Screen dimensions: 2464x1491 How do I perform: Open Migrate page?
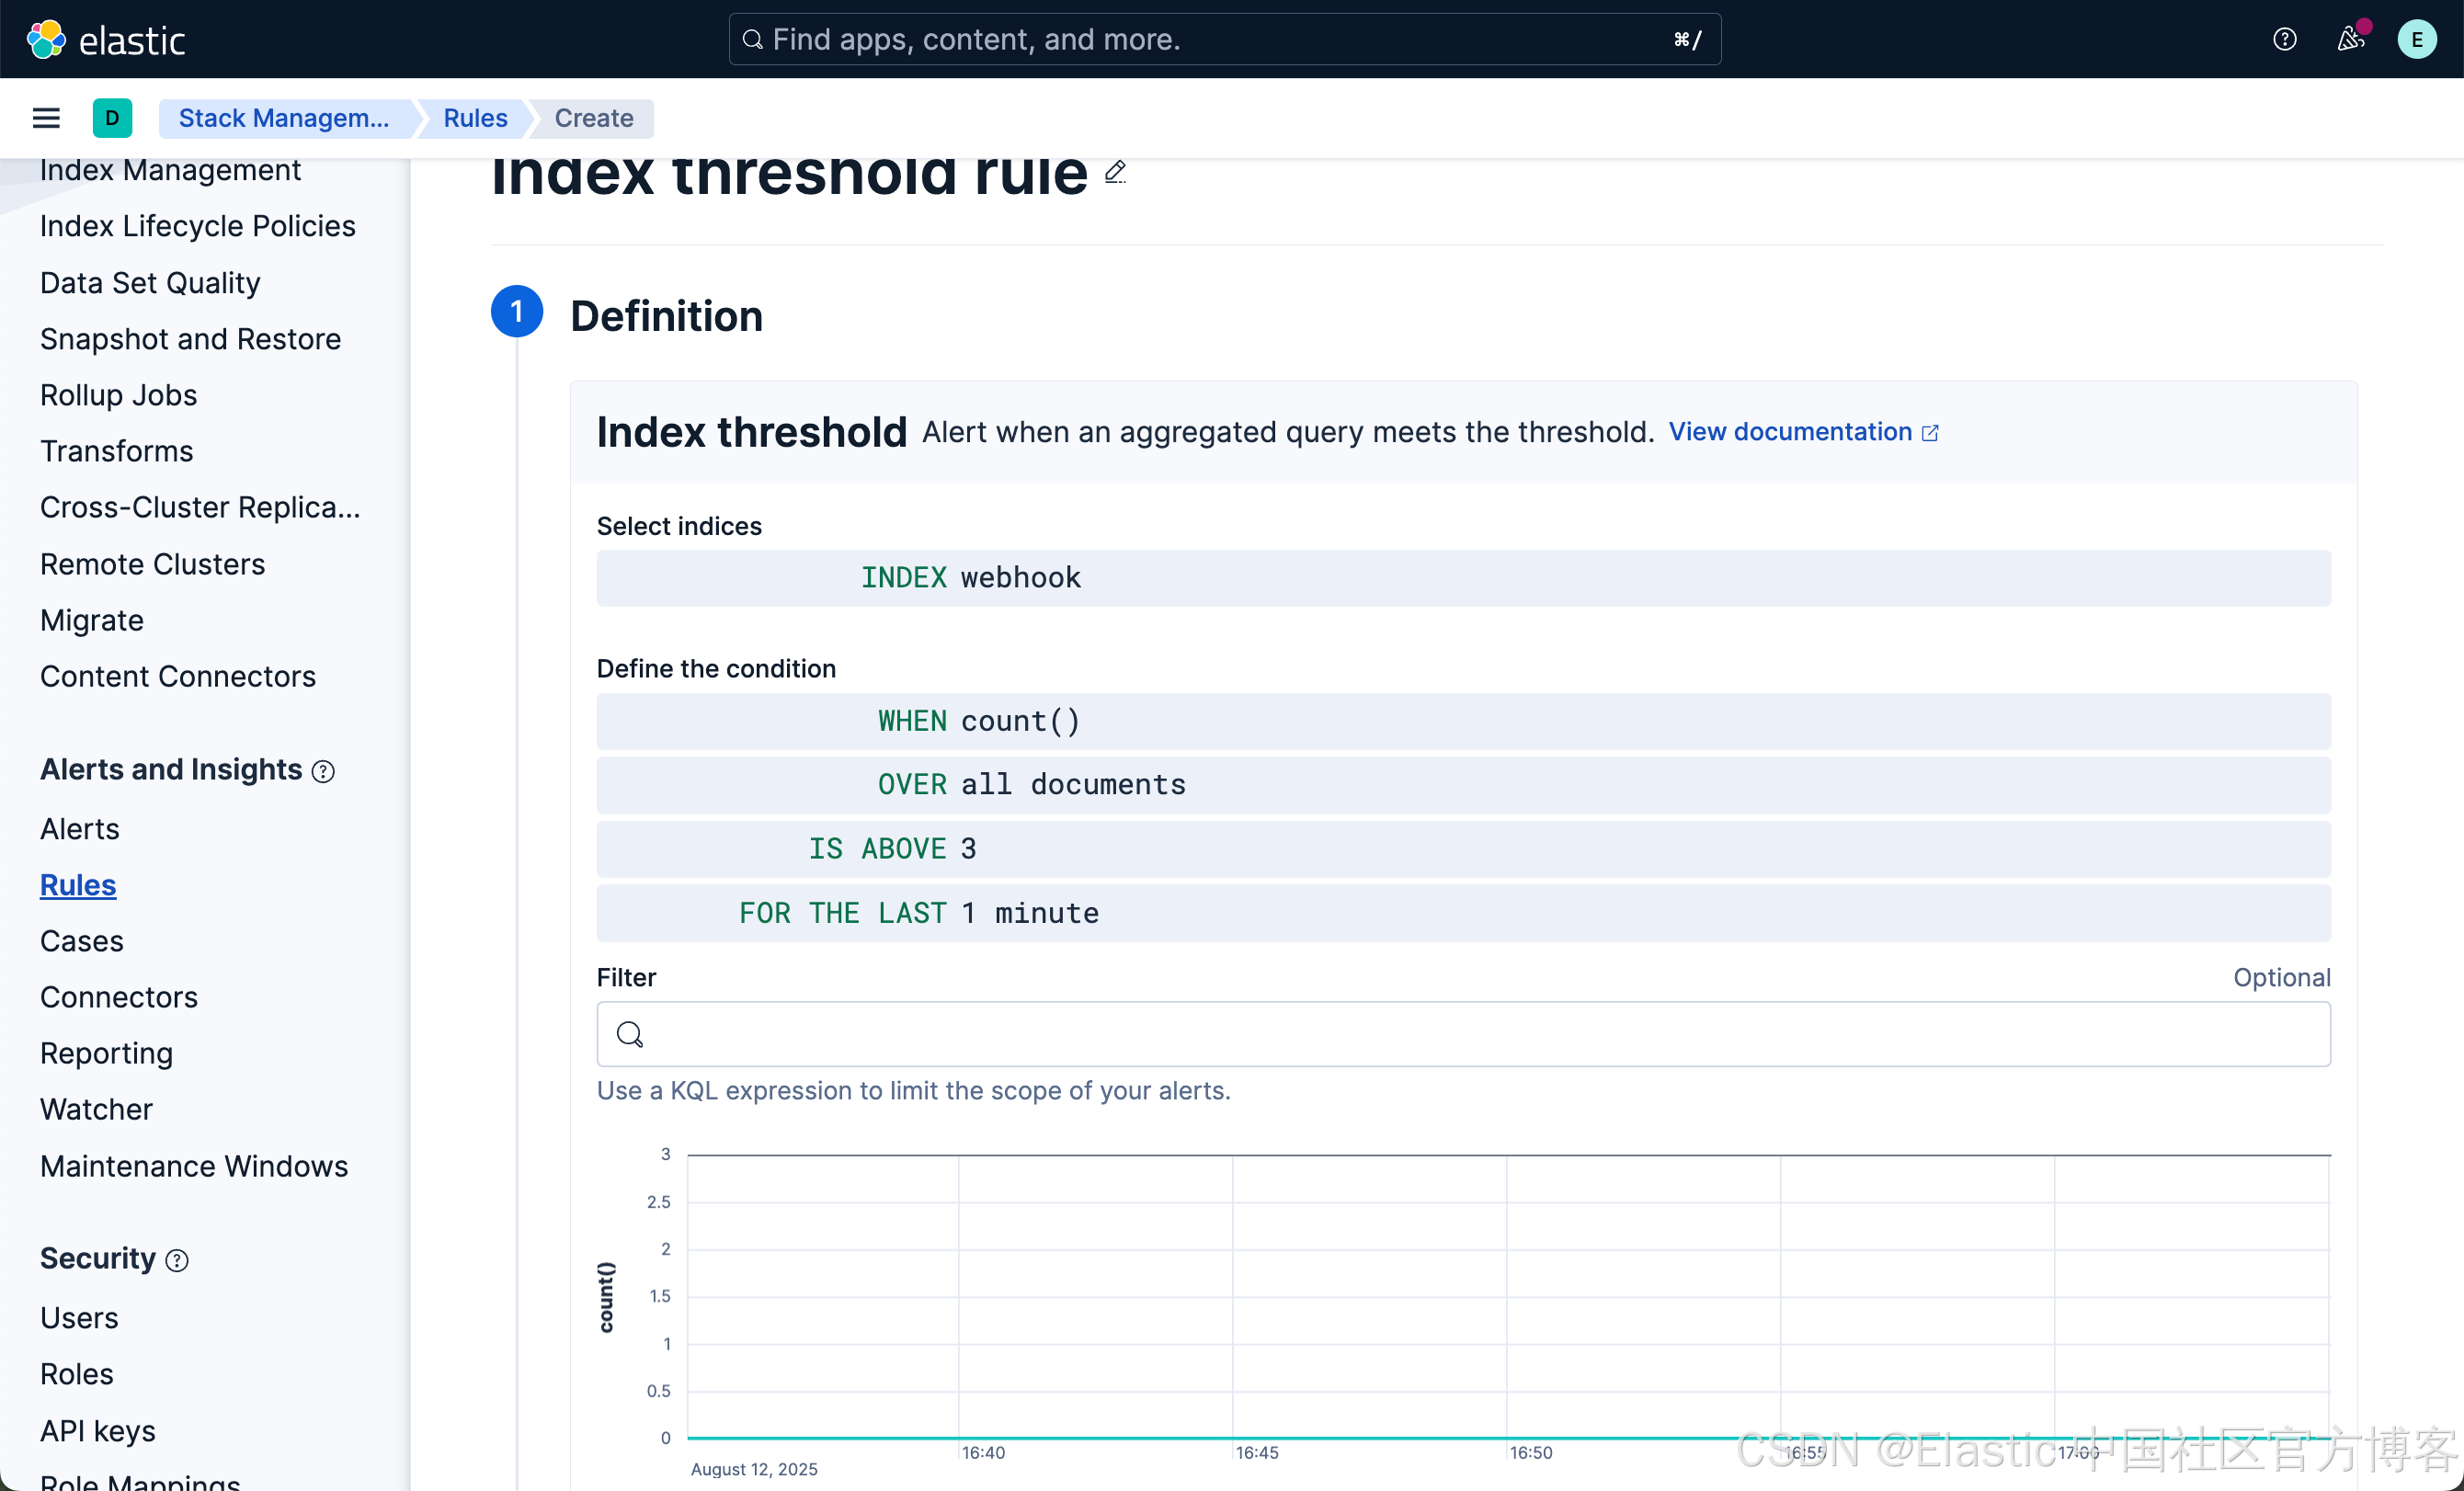click(x=91, y=620)
